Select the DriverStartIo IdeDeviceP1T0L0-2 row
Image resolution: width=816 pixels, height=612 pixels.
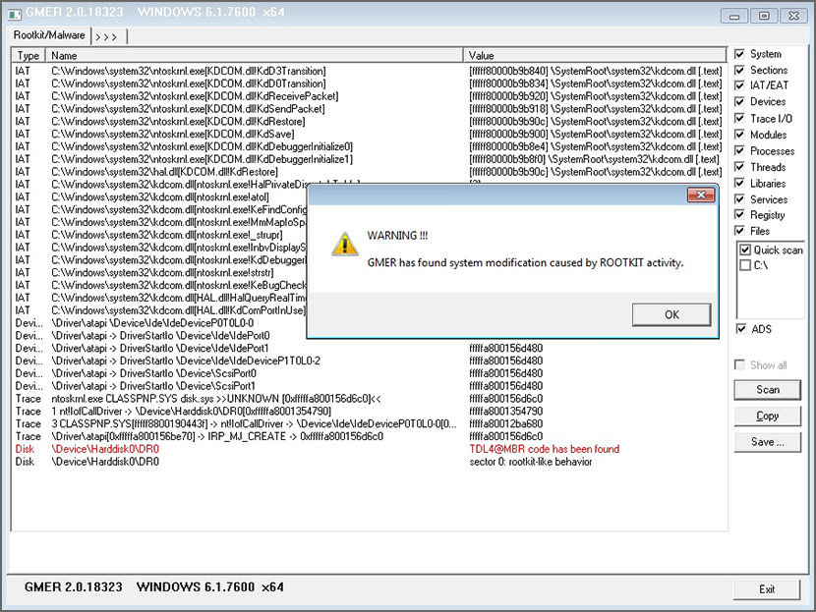(x=369, y=361)
